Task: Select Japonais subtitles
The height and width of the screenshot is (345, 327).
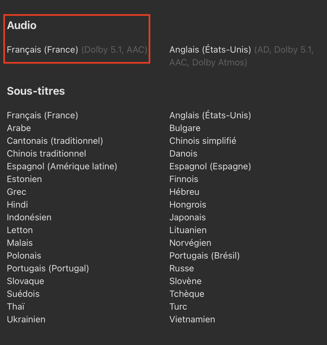Action: pos(187,217)
